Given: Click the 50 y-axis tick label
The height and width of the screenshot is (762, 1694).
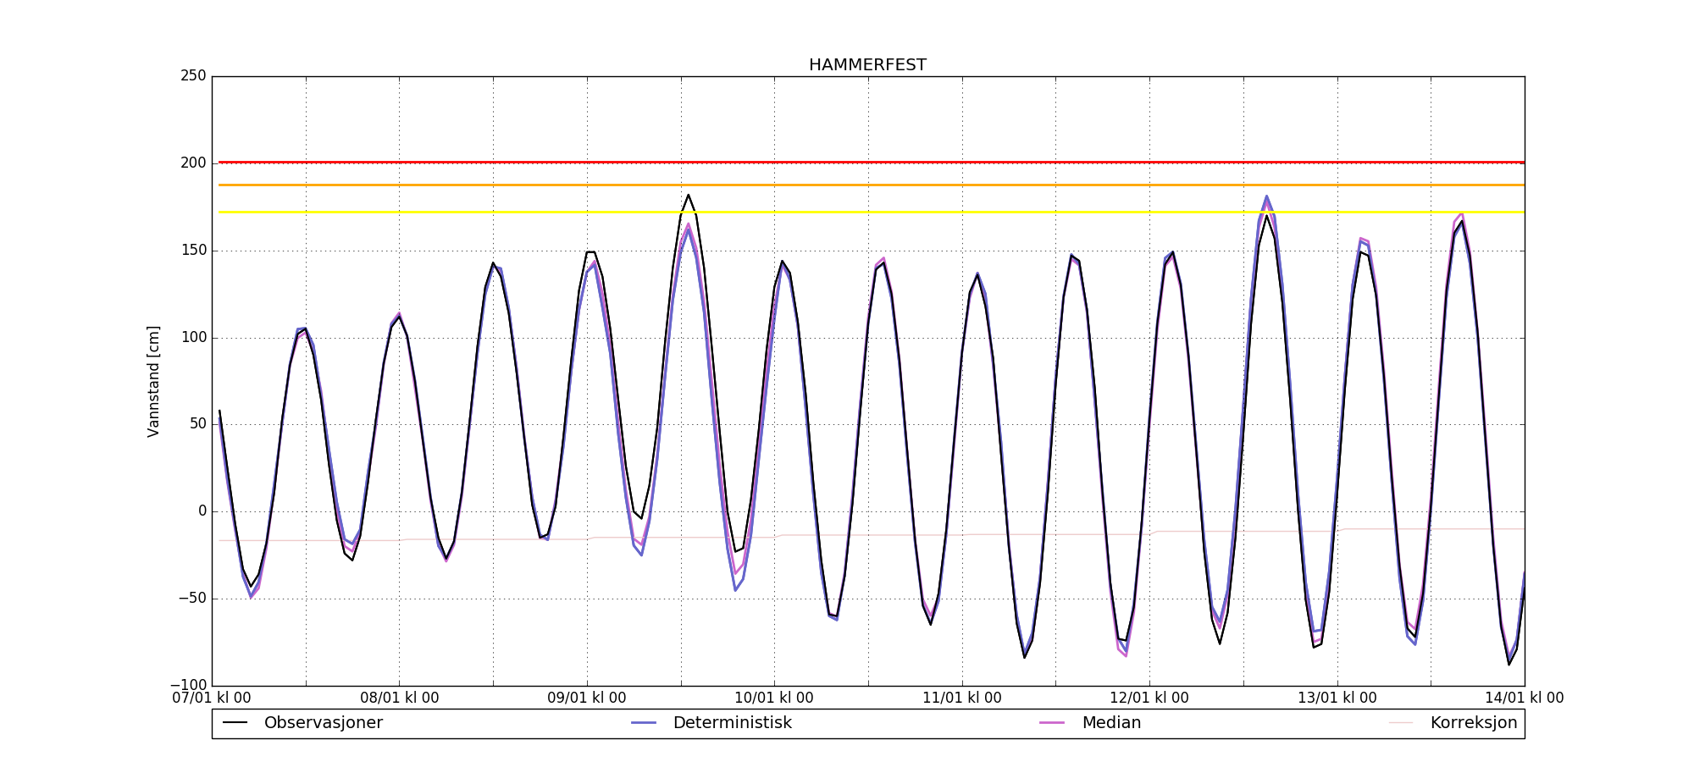Looking at the screenshot, I should pyautogui.click(x=197, y=424).
